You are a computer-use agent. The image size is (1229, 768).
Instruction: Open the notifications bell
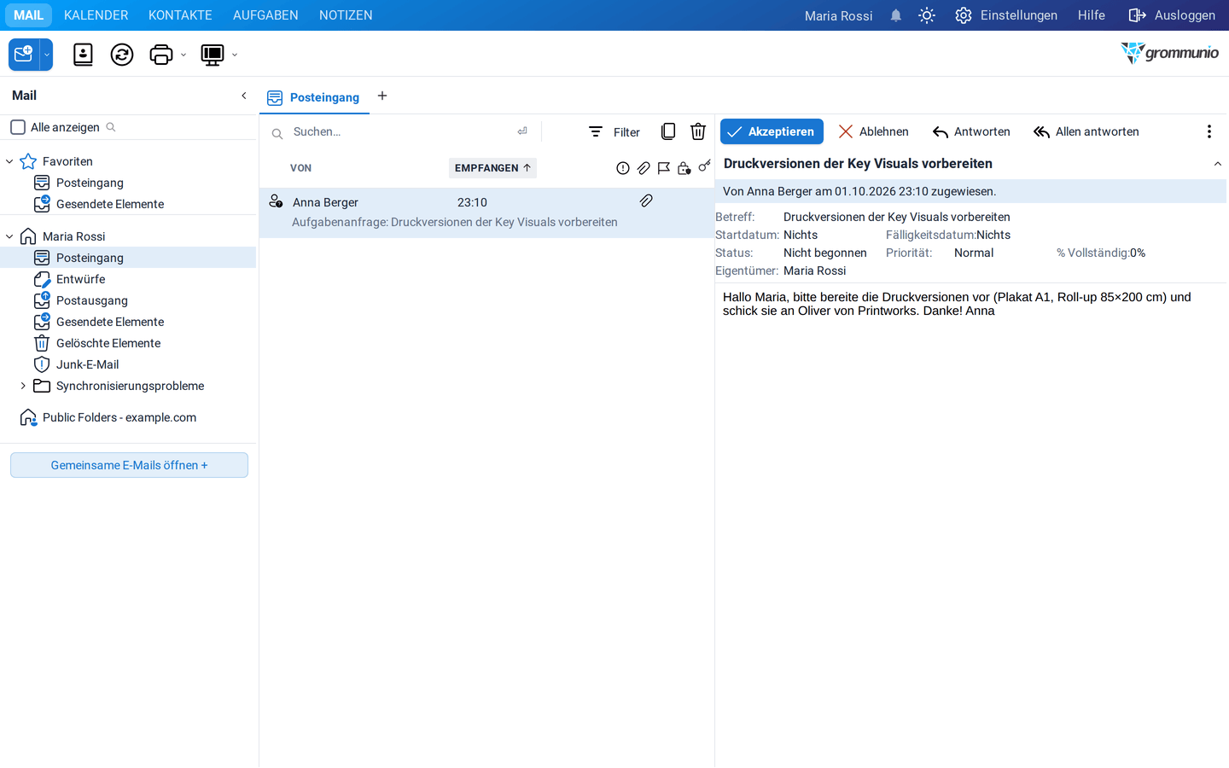point(896,15)
